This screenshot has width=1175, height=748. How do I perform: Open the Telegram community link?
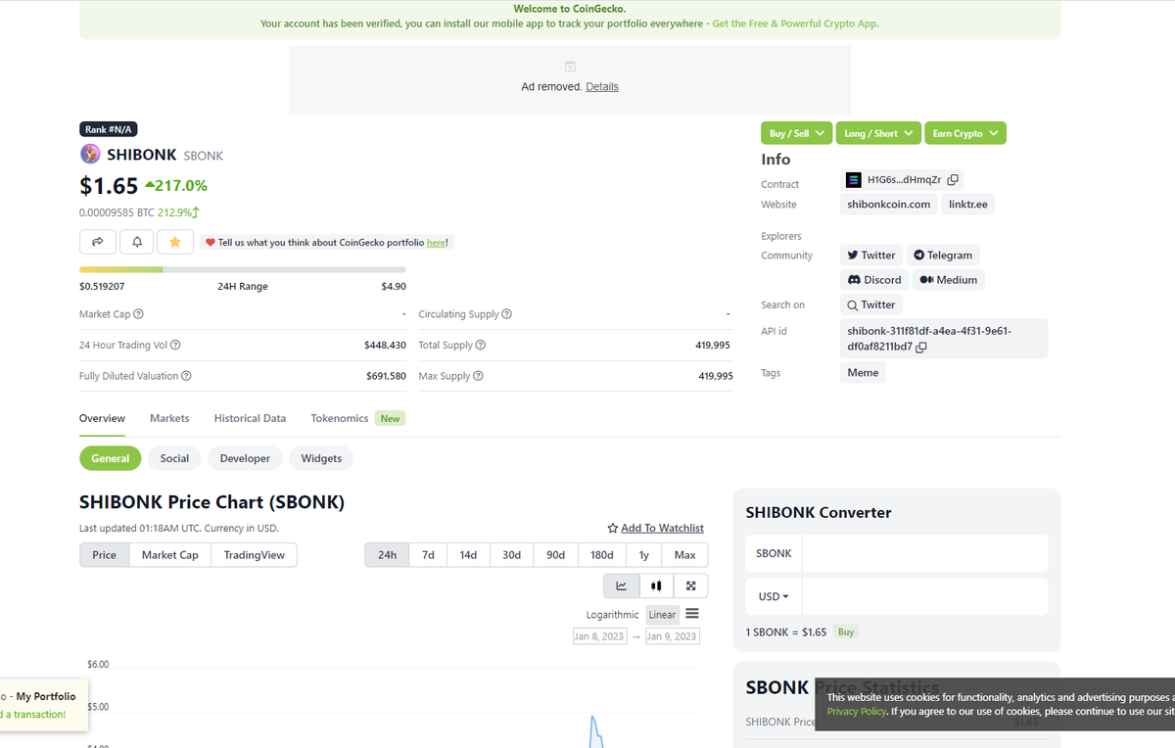(x=943, y=256)
